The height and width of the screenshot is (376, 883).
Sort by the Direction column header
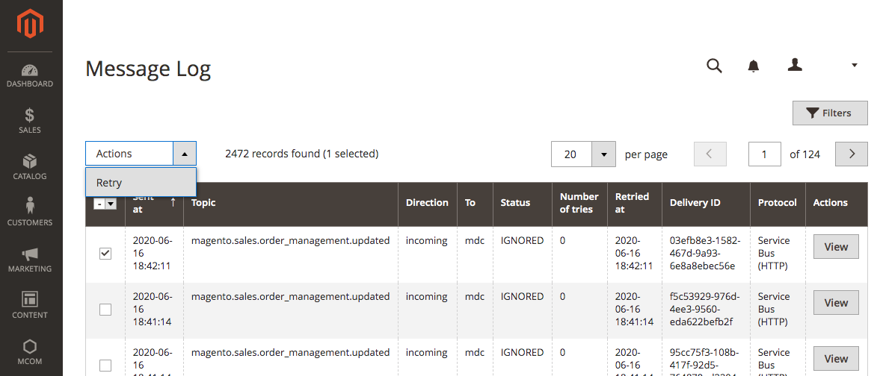point(428,203)
